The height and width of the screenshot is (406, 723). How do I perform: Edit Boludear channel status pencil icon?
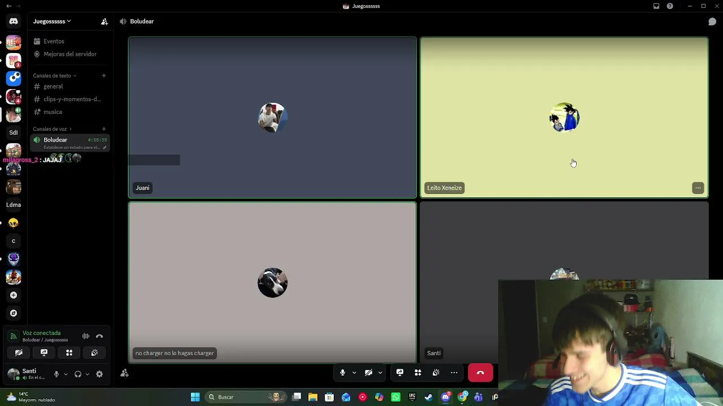coord(104,148)
